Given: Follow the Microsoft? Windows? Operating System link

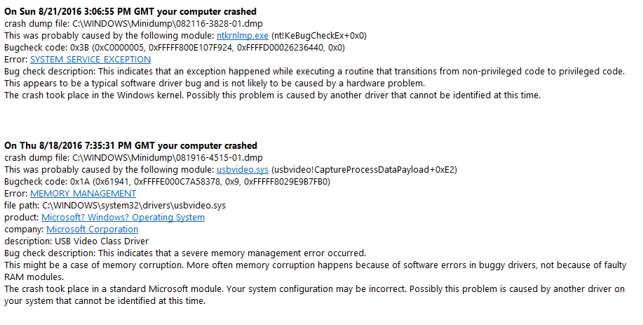Looking at the screenshot, I should (123, 218).
